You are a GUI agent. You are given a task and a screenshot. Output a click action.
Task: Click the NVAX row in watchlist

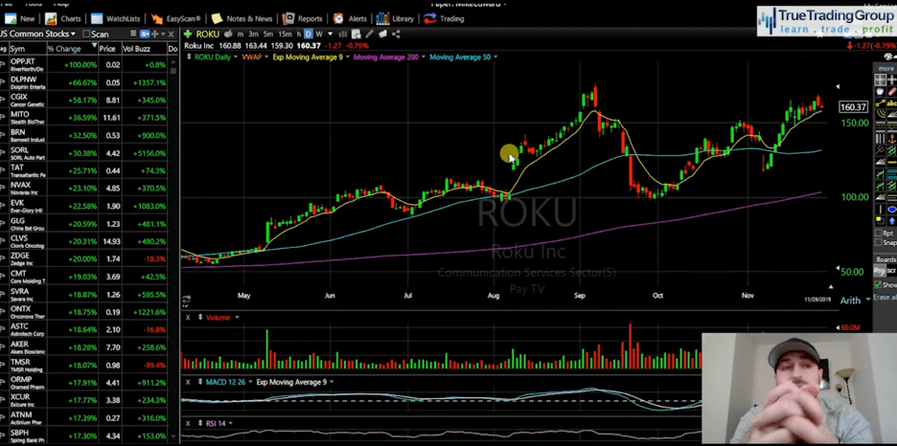pos(84,188)
